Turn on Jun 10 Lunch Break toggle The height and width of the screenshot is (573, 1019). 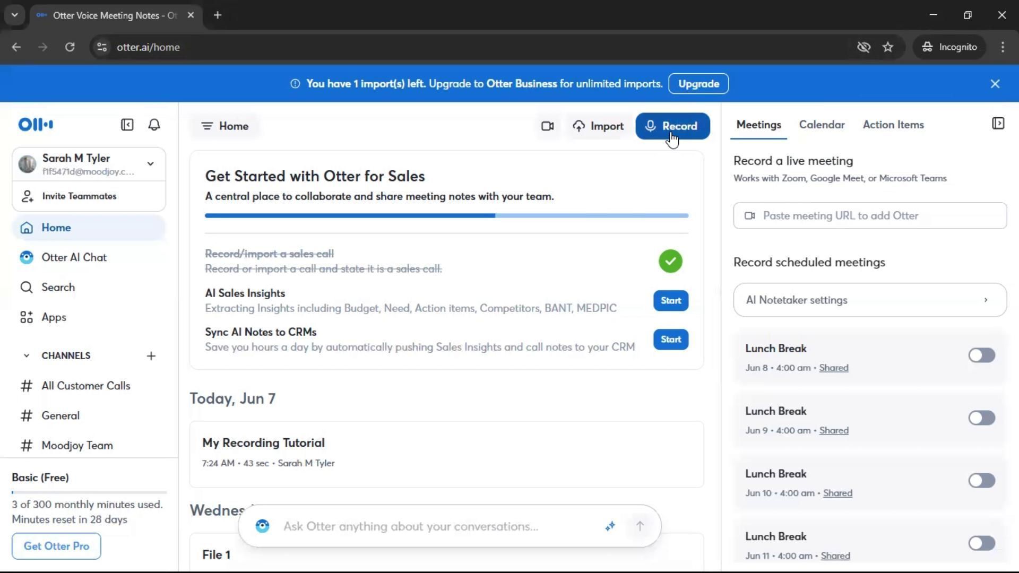coord(981,481)
